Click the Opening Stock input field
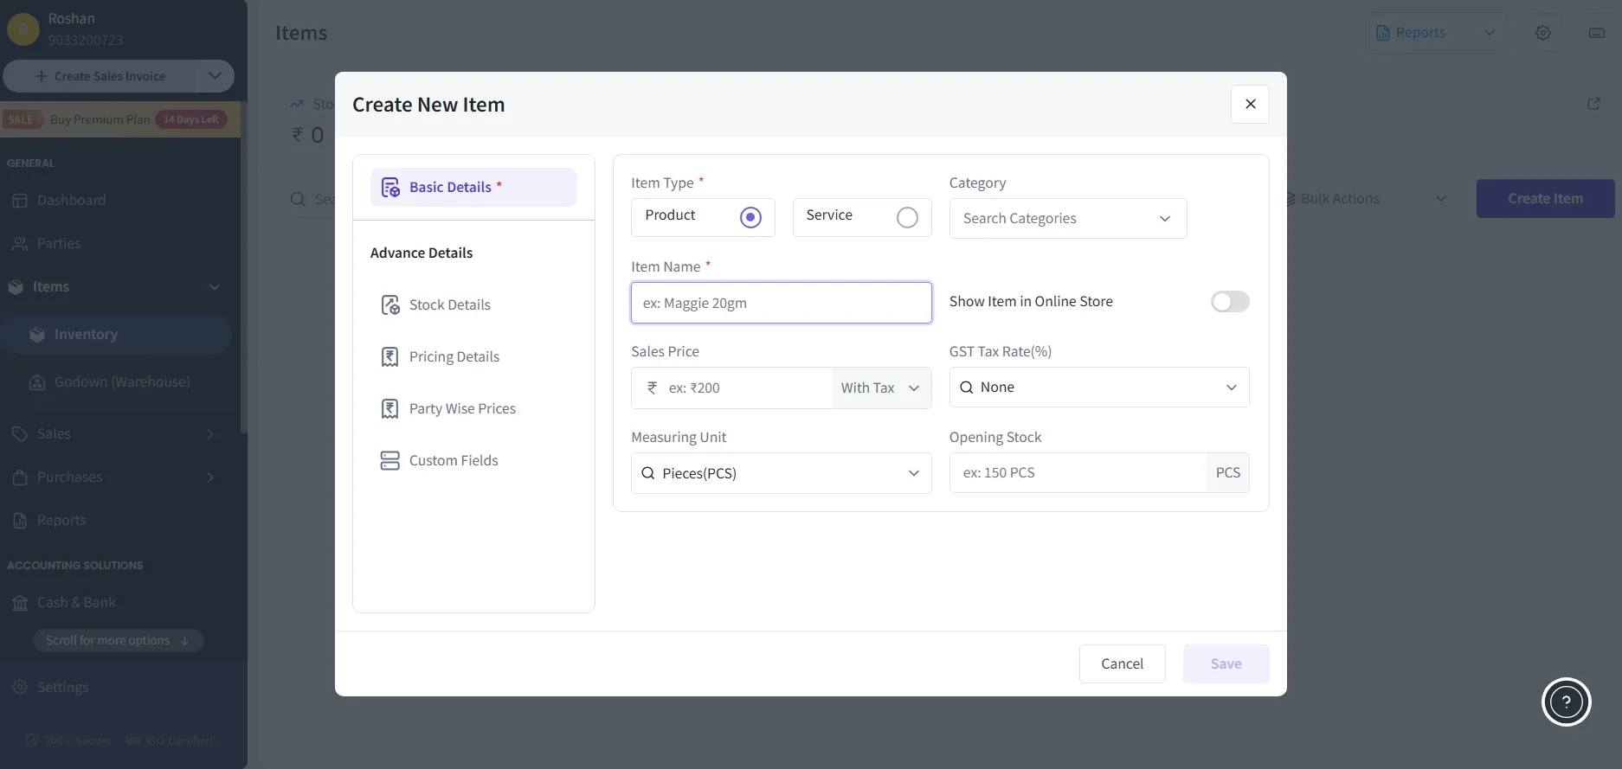 tap(1078, 472)
